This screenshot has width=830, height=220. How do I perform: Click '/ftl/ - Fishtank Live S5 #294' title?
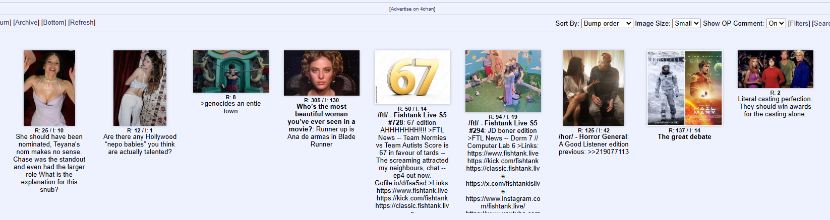tap(503, 127)
